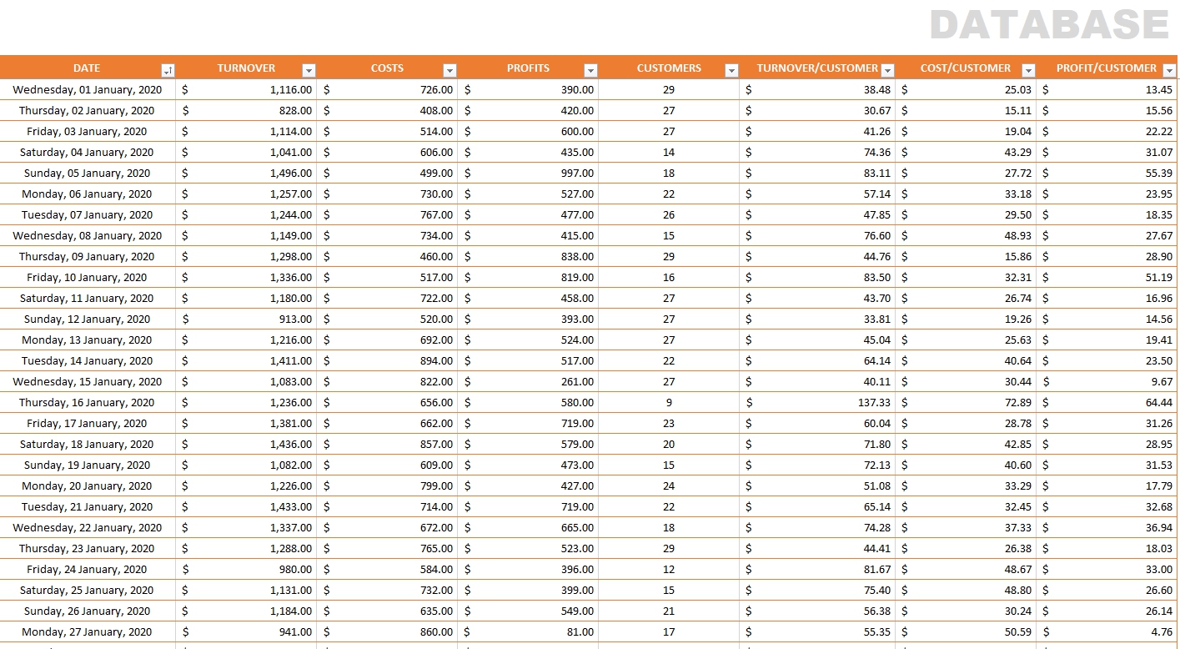Select the DATE header cell
This screenshot has width=1180, height=649.
pyautogui.click(x=88, y=68)
